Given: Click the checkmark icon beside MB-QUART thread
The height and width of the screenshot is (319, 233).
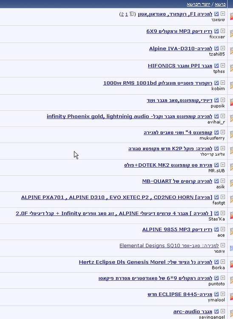Looking at the screenshot, I should [216, 181].
